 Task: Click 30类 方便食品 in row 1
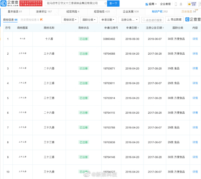tap(176, 39)
